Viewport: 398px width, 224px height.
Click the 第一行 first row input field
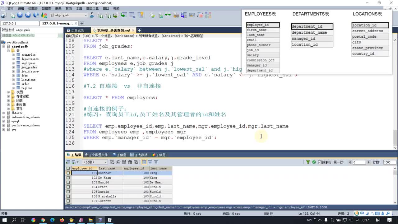click(x=359, y=162)
